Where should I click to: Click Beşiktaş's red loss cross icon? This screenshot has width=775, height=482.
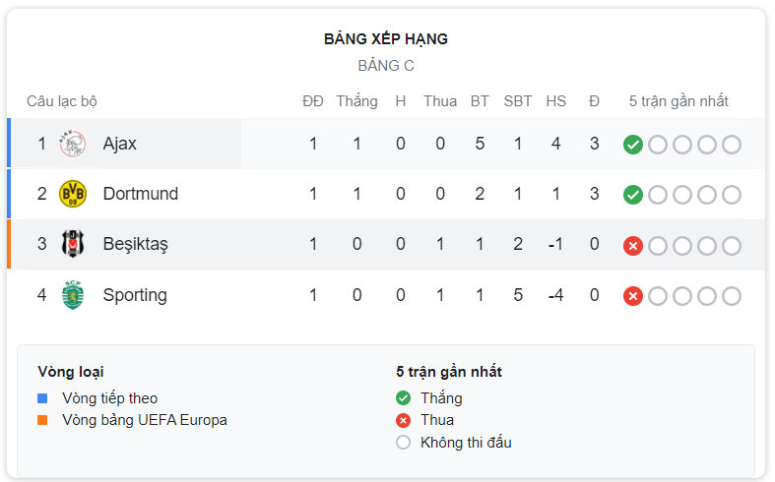[633, 246]
